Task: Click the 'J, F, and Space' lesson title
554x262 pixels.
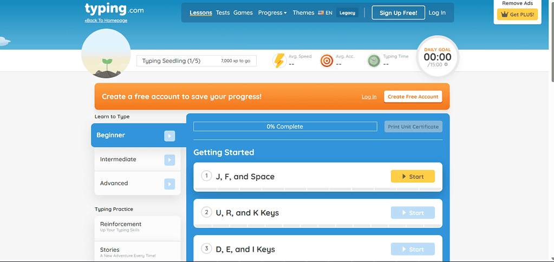Action: [x=245, y=176]
